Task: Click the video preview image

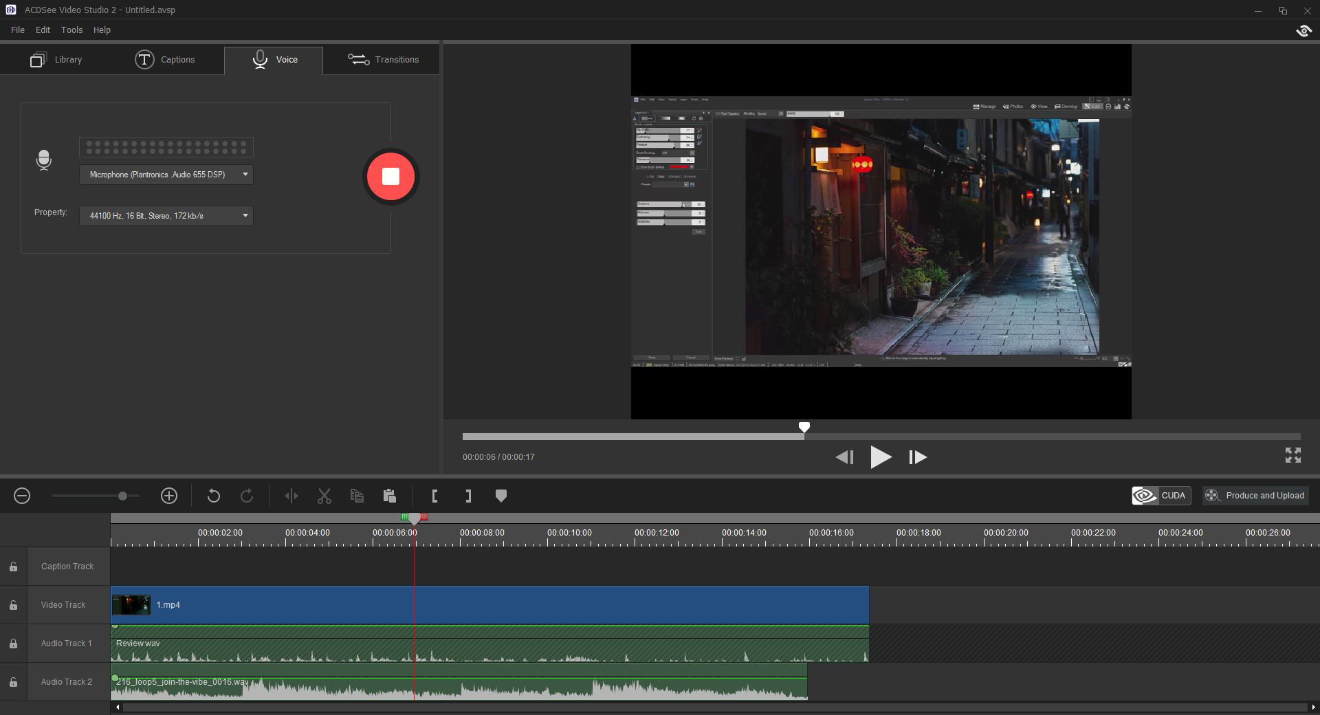Action: pos(881,232)
